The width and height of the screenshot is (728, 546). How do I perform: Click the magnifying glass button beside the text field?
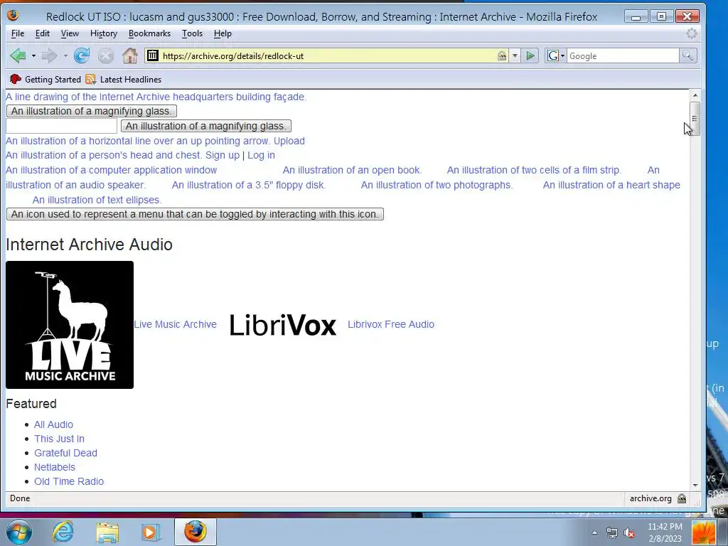[x=206, y=126]
